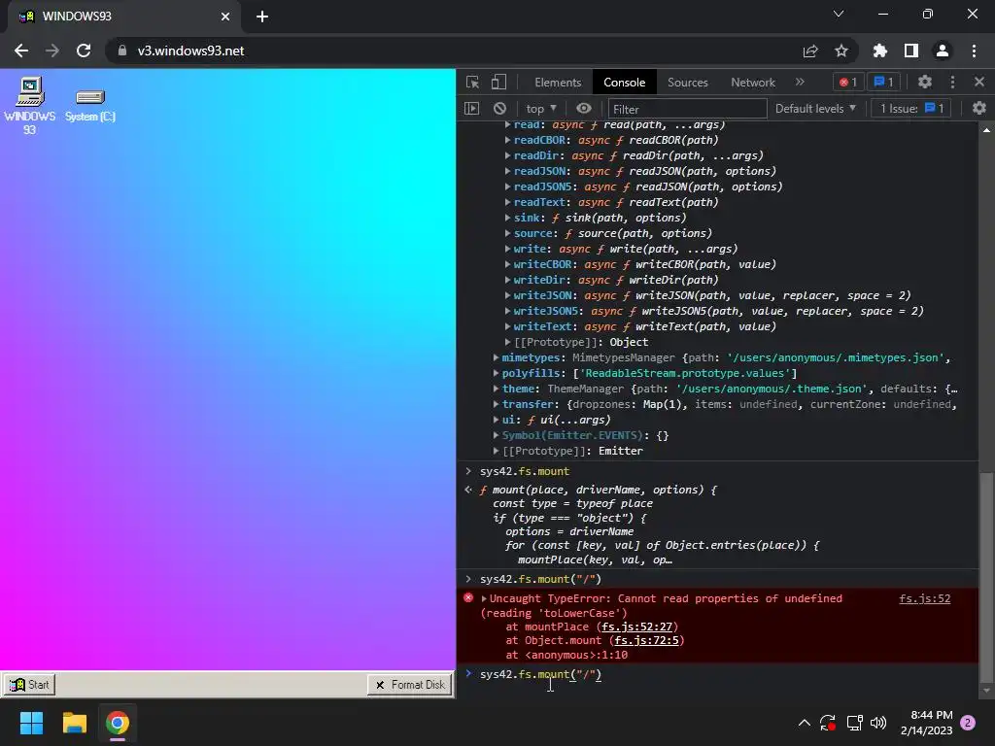Close the DevTools panel

coord(979,82)
